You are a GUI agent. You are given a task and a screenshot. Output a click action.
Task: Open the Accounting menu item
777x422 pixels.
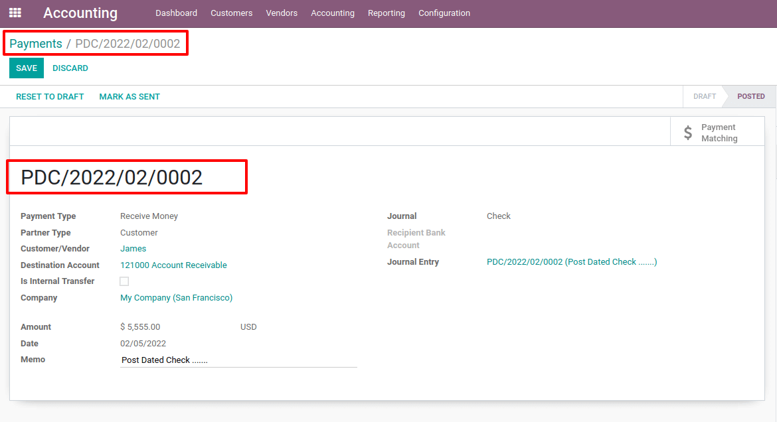coord(333,13)
